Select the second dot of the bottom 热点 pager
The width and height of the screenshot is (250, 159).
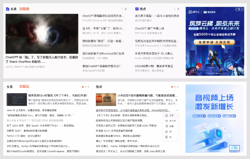[x=175, y=87]
